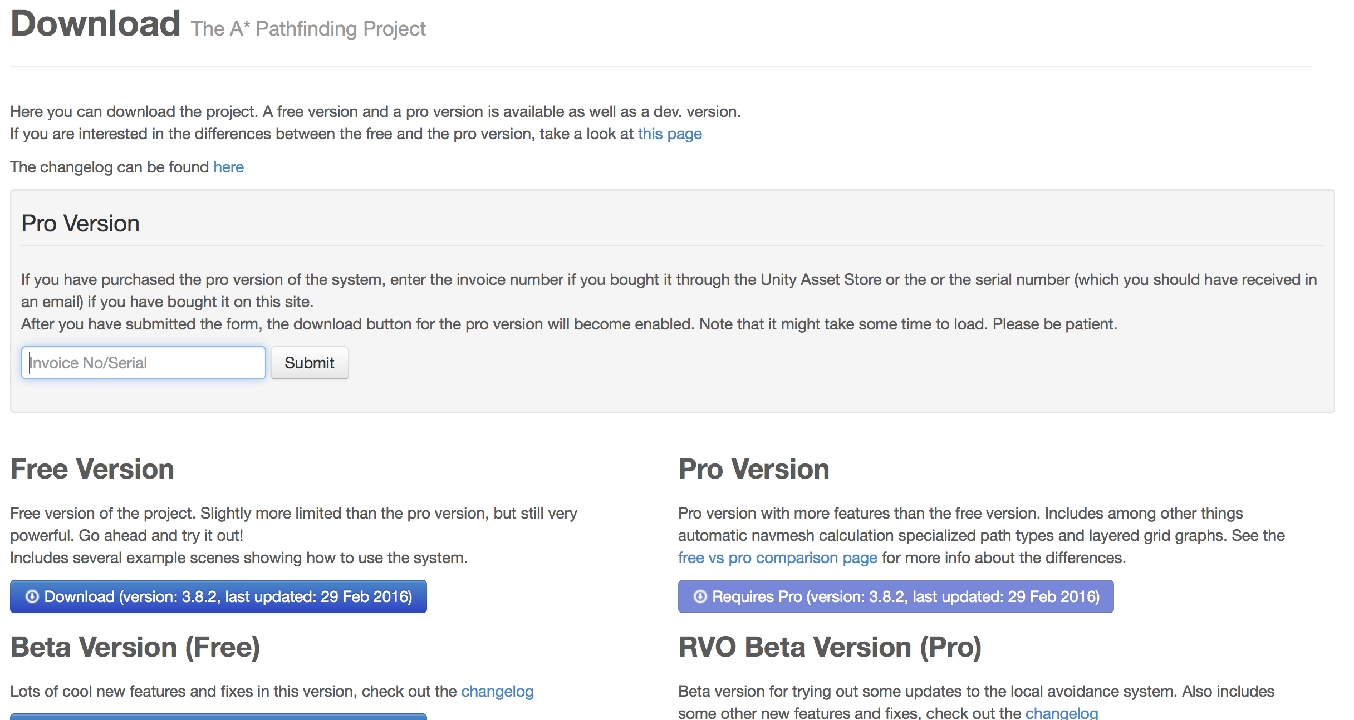This screenshot has height=720, width=1354.
Task: Click the icon on the blue button below Beta Version
Action: (33, 717)
